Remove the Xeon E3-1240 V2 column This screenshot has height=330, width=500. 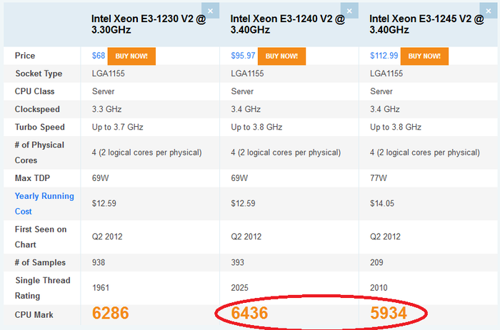350,11
